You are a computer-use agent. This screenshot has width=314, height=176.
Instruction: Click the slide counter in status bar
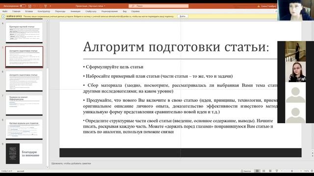point(6,171)
